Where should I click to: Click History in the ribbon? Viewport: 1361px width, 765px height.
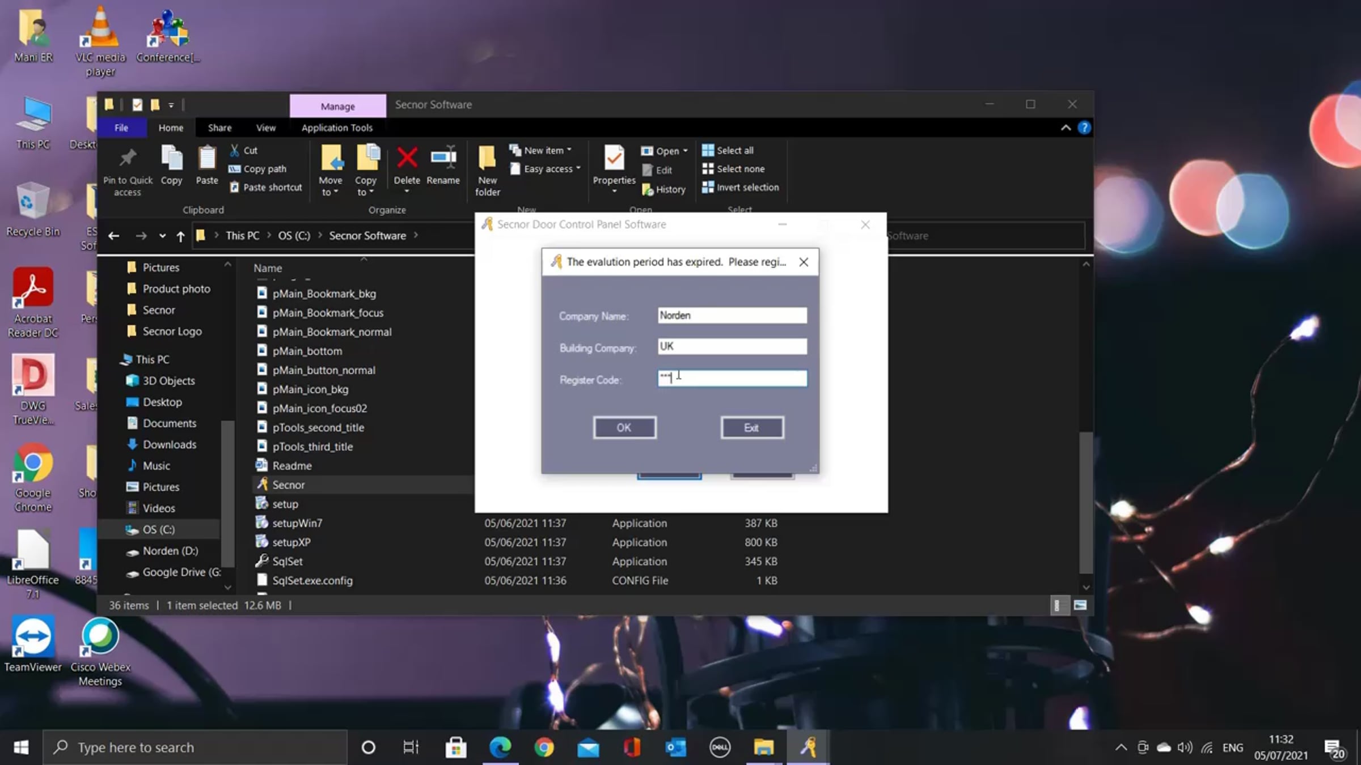pyautogui.click(x=664, y=189)
